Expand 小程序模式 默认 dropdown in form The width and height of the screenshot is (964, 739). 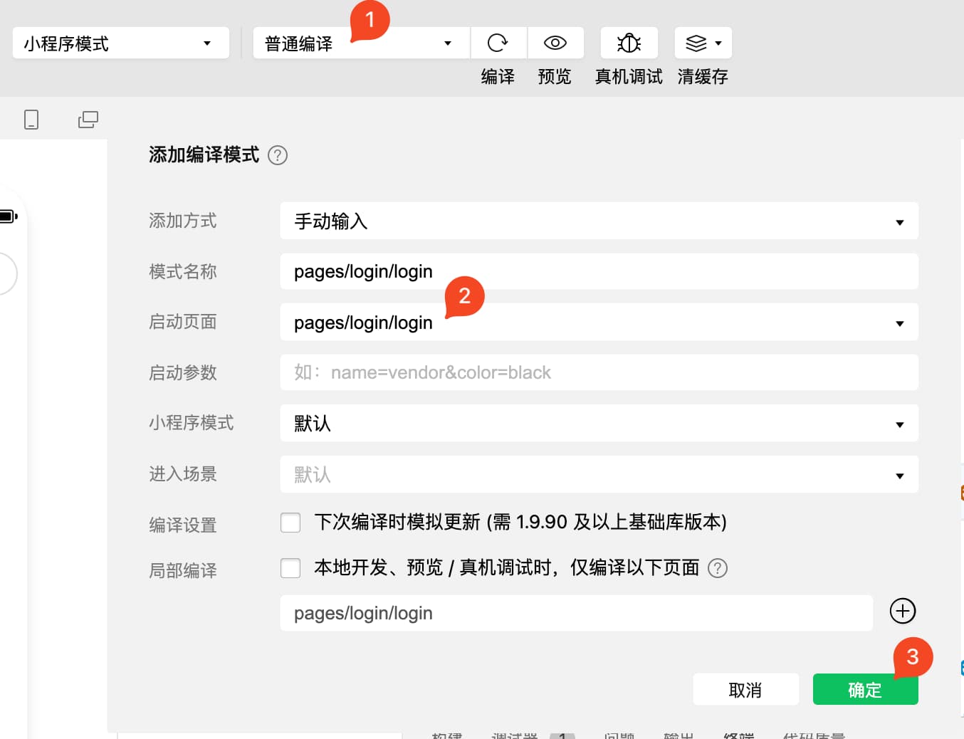599,424
